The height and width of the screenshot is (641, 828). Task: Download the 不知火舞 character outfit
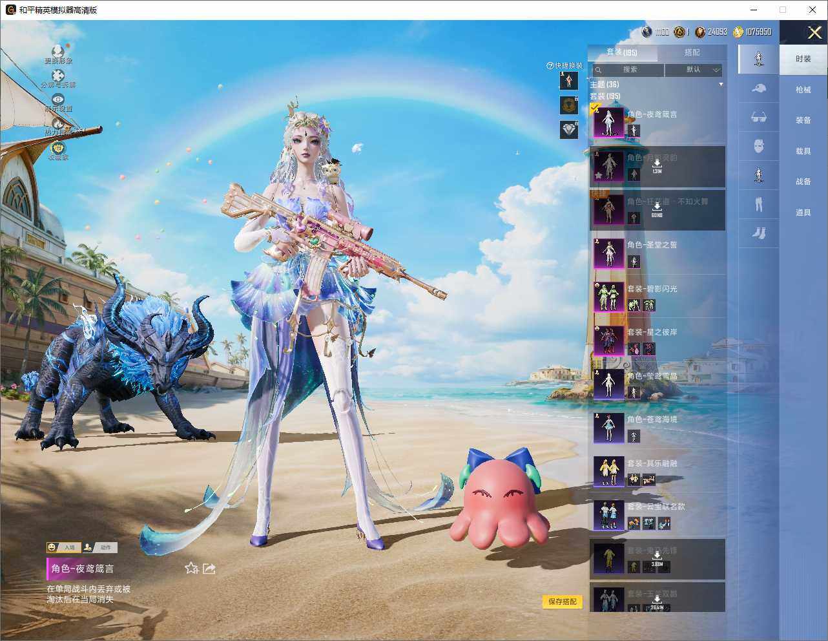tap(657, 209)
